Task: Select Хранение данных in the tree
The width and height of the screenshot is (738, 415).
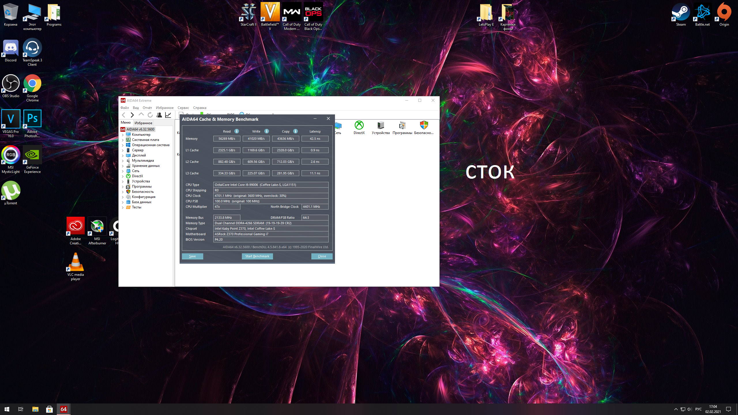Action: tap(146, 166)
